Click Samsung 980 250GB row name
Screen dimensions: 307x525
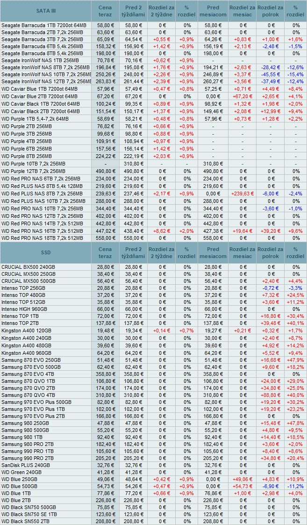[x=24, y=423]
